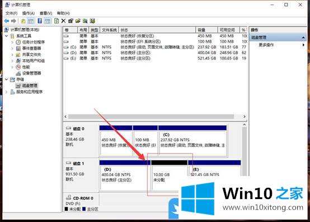310x222 pixels.
Task: Expand the 任务计划程序 branch arrow
Action: click(x=12, y=42)
